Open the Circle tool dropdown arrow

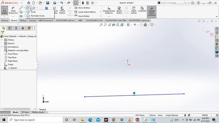click(31, 8)
